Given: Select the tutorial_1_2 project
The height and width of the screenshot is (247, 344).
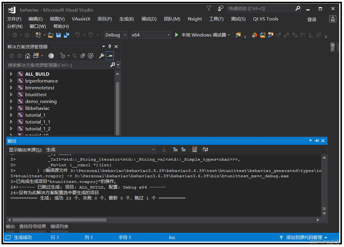Looking at the screenshot, I should click(38, 129).
